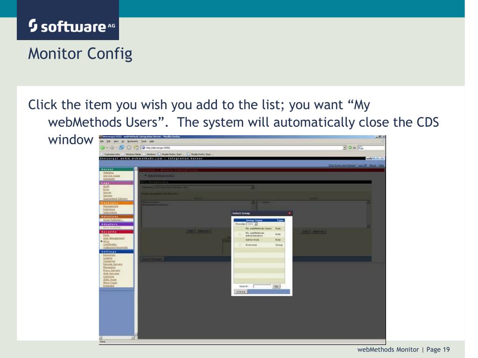Click the Go button next to Search
Image resolution: width=478 pixels, height=358 pixels.
pos(276,286)
